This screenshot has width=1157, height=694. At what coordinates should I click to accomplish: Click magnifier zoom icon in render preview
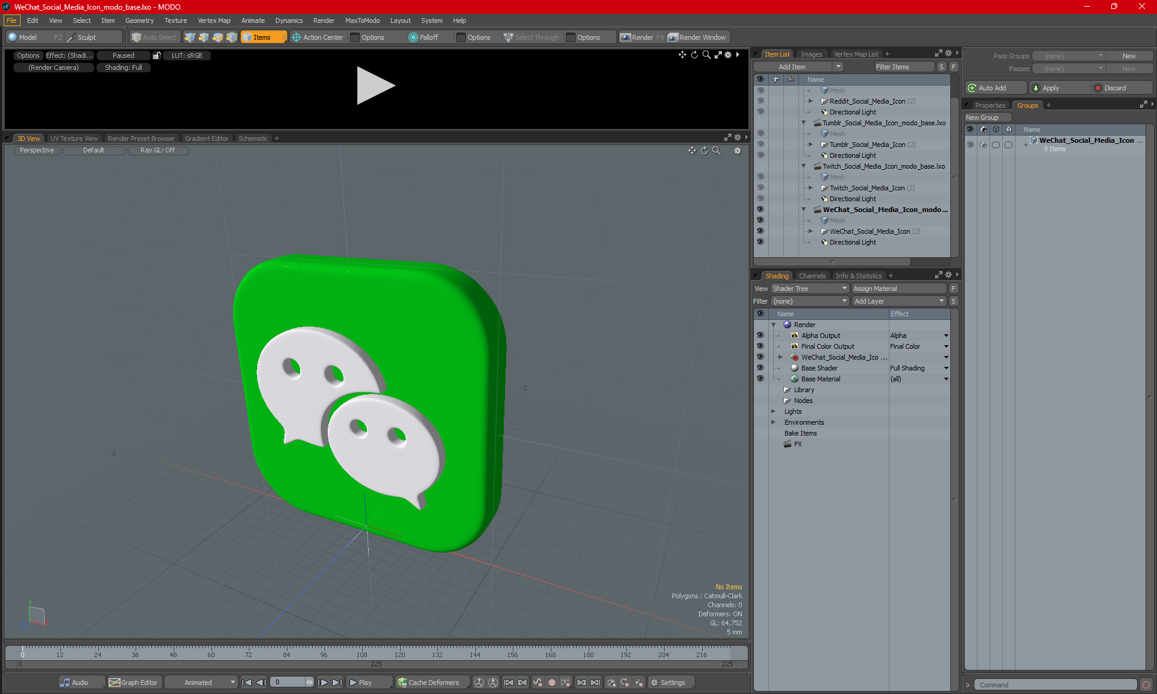pos(706,55)
